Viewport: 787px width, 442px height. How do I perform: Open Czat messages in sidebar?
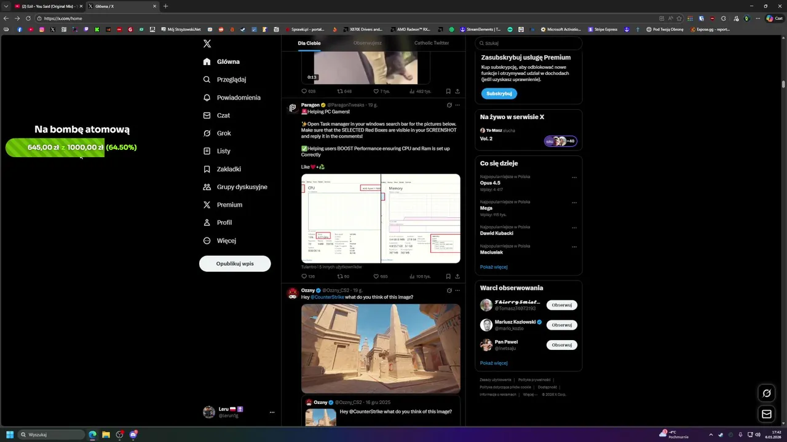216,115
